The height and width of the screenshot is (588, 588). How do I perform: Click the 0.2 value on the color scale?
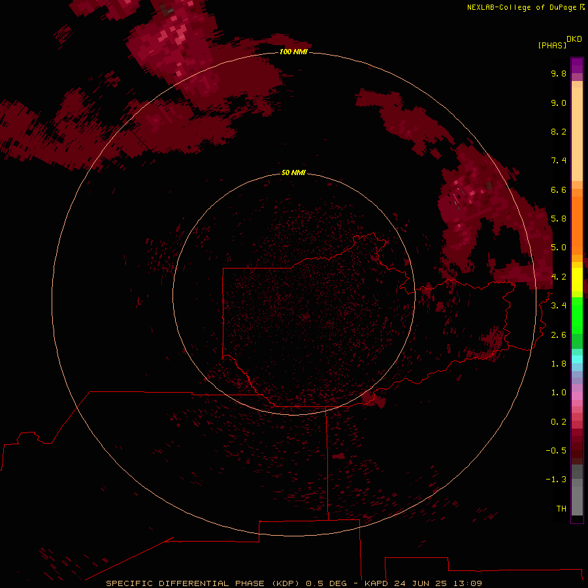tap(559, 422)
